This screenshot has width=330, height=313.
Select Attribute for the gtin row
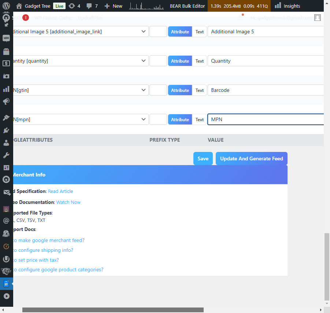click(180, 90)
